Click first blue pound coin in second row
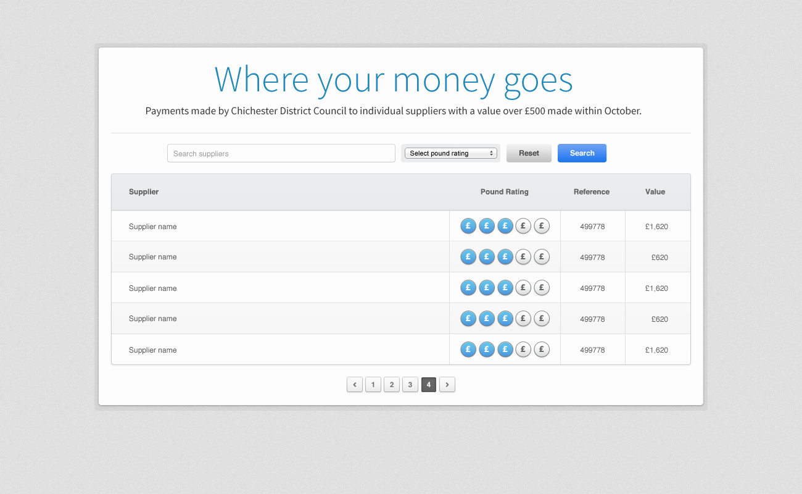Viewport: 802px width, 494px height. (468, 256)
